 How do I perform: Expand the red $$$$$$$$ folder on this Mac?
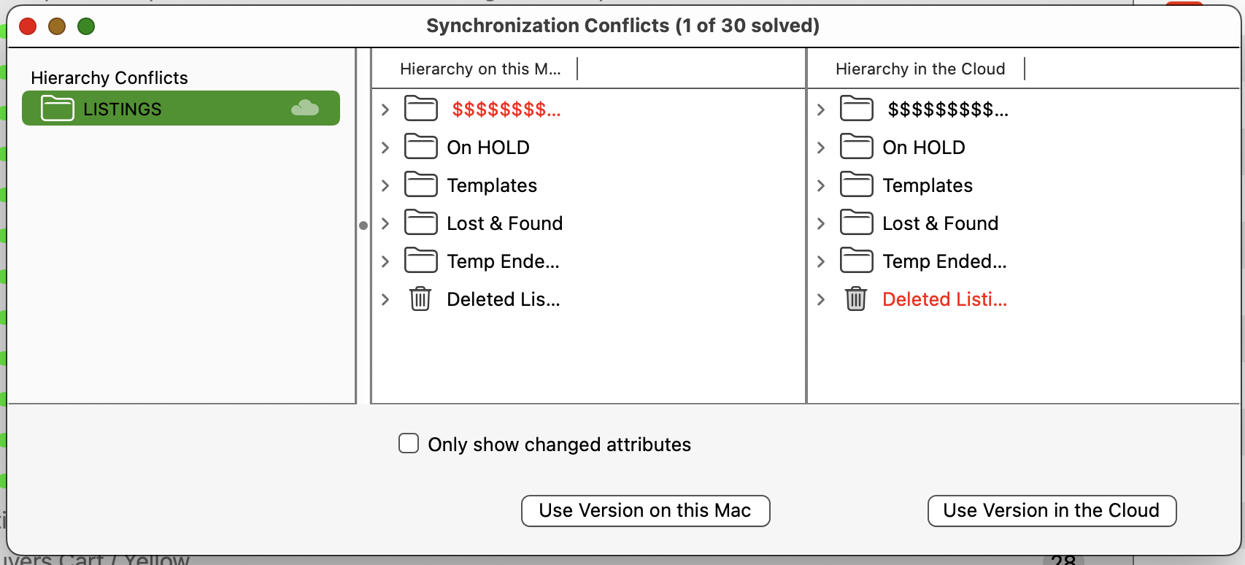[x=385, y=109]
